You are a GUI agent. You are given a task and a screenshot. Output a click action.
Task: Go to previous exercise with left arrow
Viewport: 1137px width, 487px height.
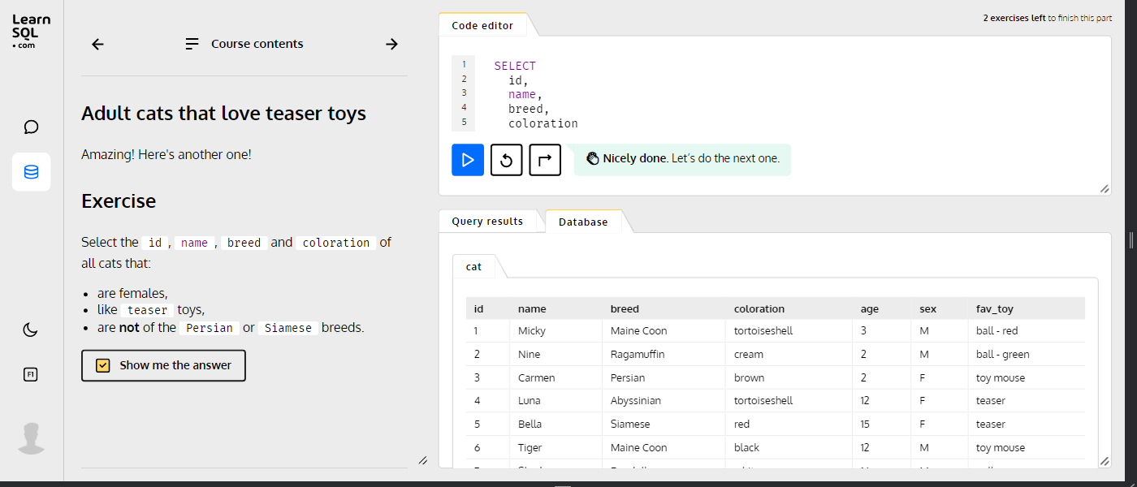pos(98,44)
